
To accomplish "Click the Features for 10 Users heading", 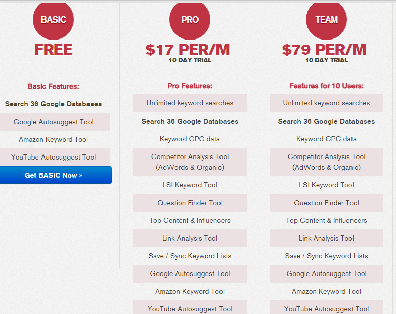I will coord(326,86).
